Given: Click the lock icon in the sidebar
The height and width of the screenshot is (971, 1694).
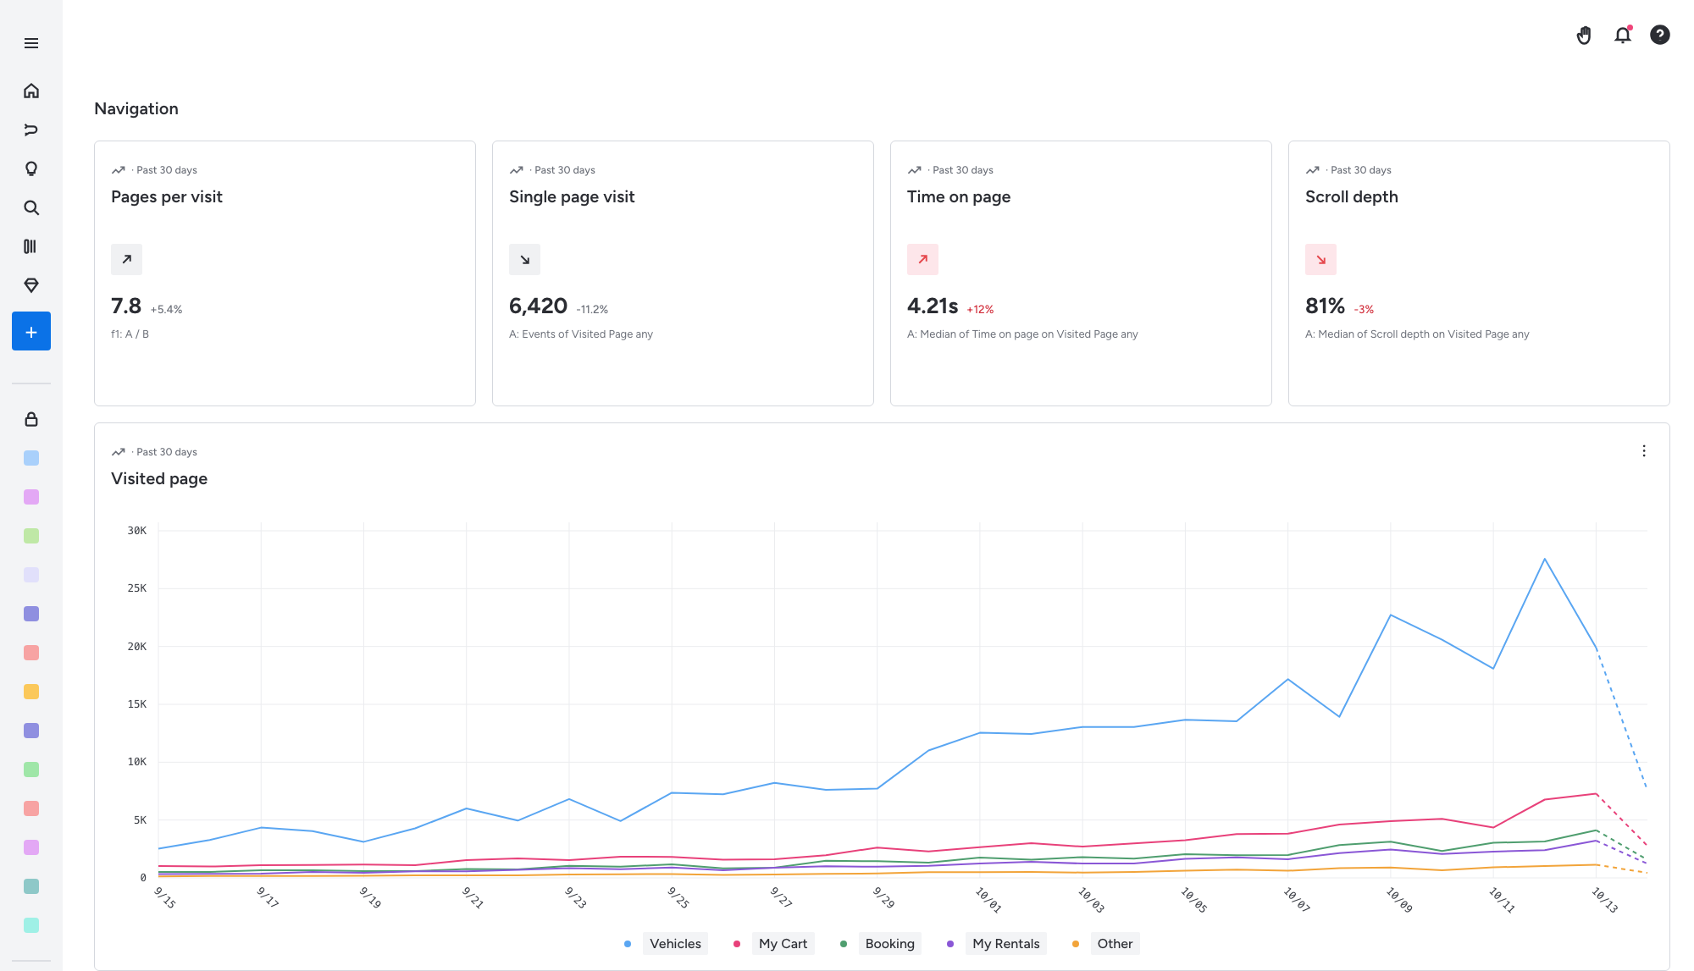Looking at the screenshot, I should tap(31, 419).
